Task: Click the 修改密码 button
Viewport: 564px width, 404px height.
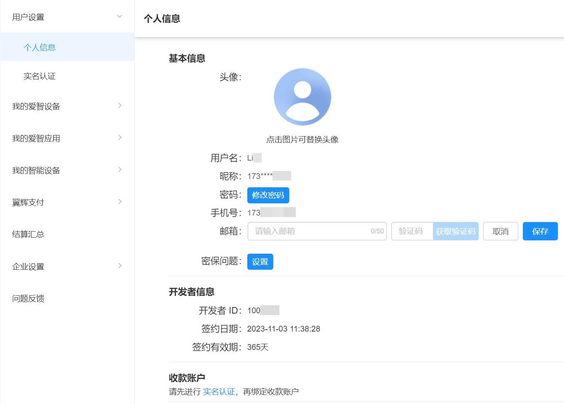Action: (x=268, y=195)
